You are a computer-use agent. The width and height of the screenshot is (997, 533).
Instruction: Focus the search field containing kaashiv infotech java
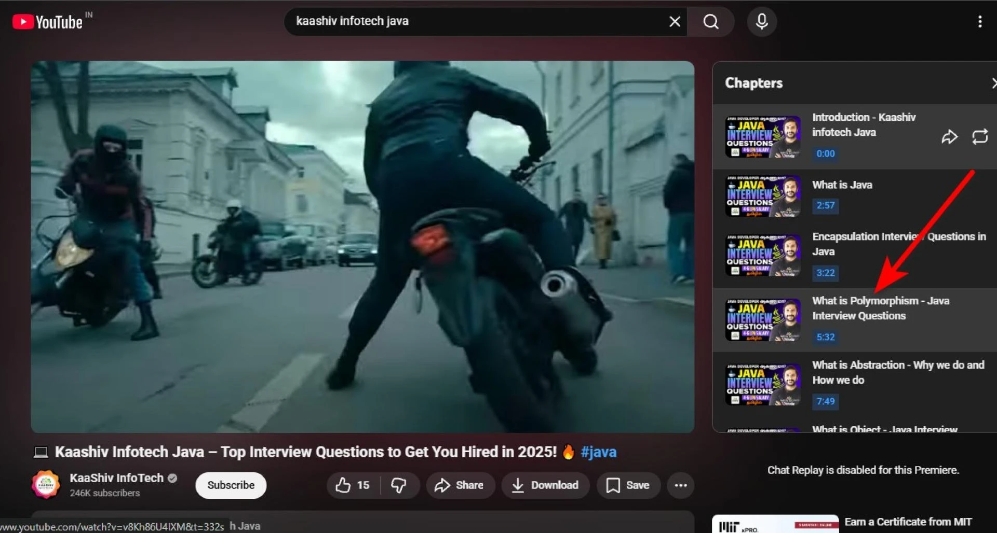tap(467, 22)
